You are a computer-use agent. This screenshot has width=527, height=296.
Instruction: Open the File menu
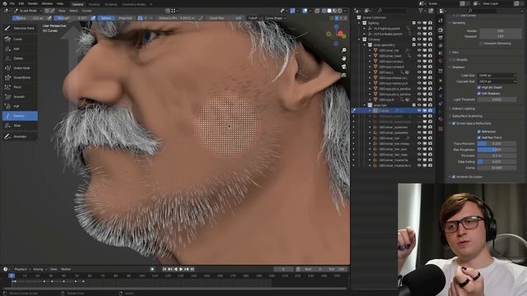point(12,3)
